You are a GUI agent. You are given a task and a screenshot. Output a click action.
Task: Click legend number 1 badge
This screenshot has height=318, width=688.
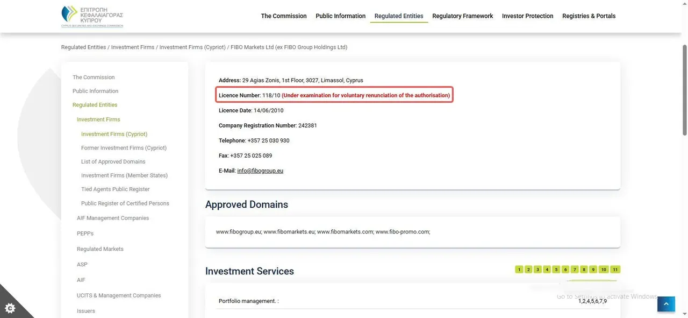tap(519, 270)
